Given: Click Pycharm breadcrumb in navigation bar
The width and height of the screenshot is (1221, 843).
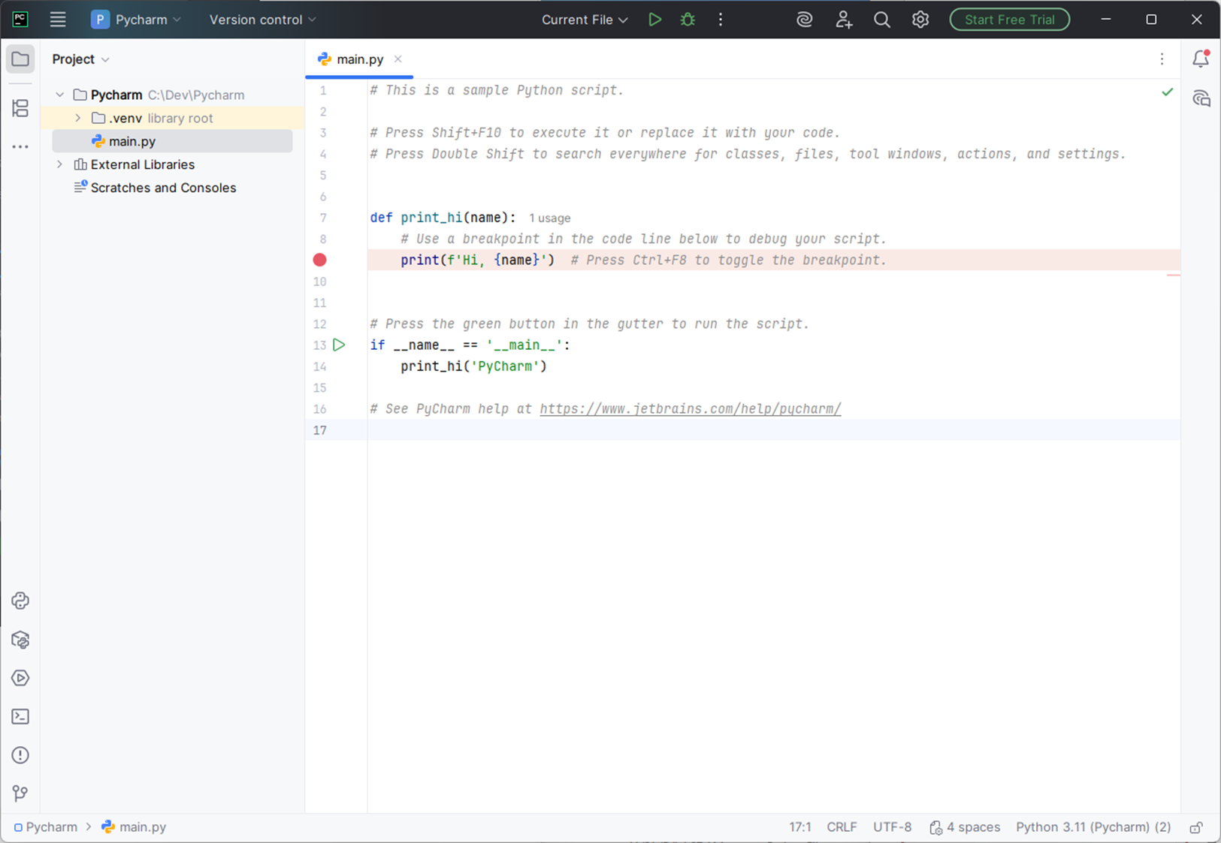Looking at the screenshot, I should tap(45, 827).
